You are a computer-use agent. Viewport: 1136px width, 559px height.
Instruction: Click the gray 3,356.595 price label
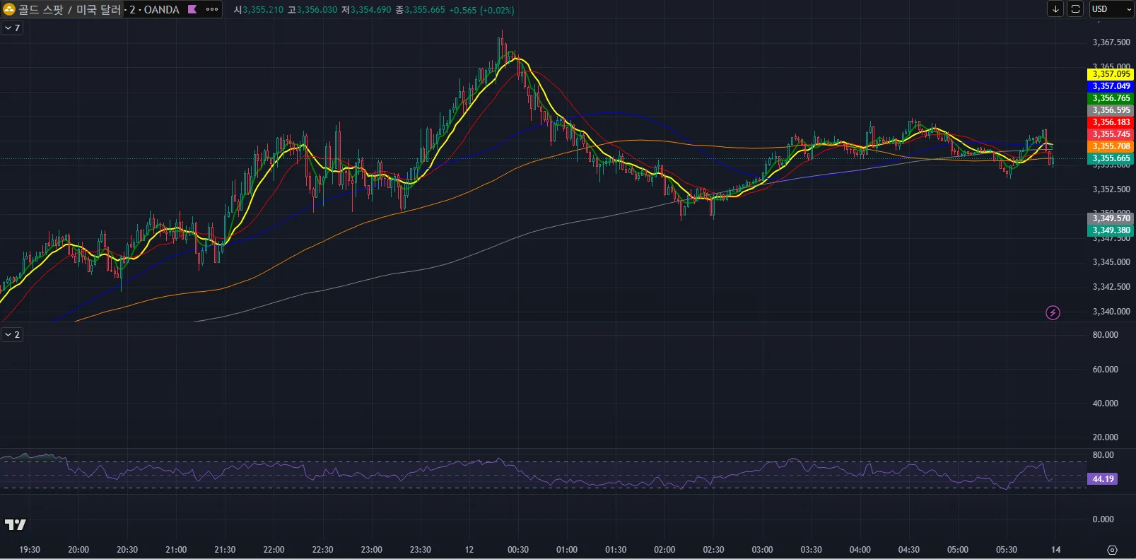(x=1110, y=110)
